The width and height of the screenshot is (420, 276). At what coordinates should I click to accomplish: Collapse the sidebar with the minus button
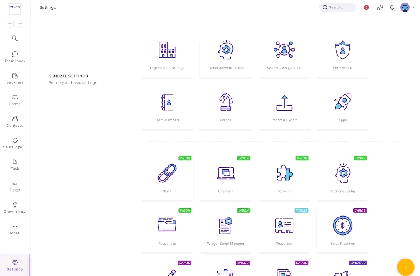10,24
